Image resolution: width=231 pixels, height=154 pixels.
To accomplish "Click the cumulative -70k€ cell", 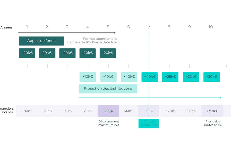I will pyautogui.click(x=87, y=111).
